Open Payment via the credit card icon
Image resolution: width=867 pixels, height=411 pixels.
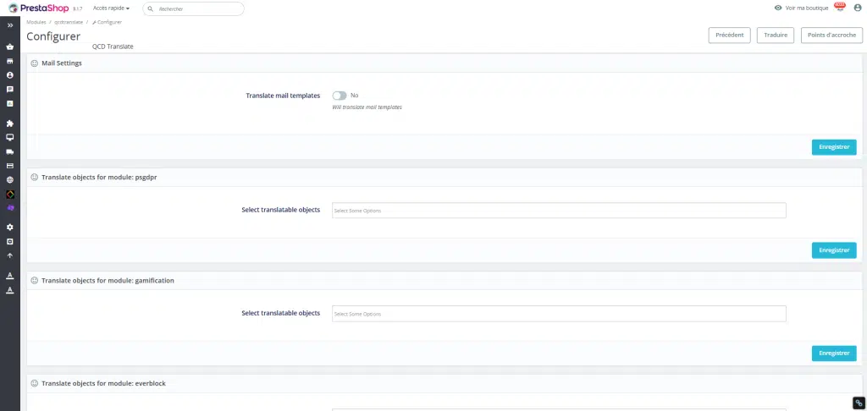[x=10, y=166]
